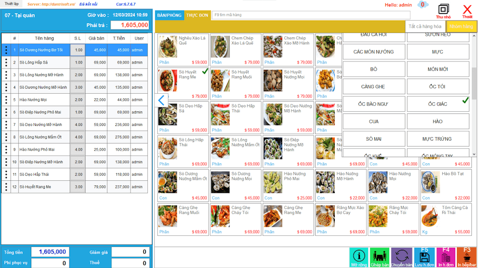
Task: Select the ỐC GIÁC category with checkmark
Action: 437,104
